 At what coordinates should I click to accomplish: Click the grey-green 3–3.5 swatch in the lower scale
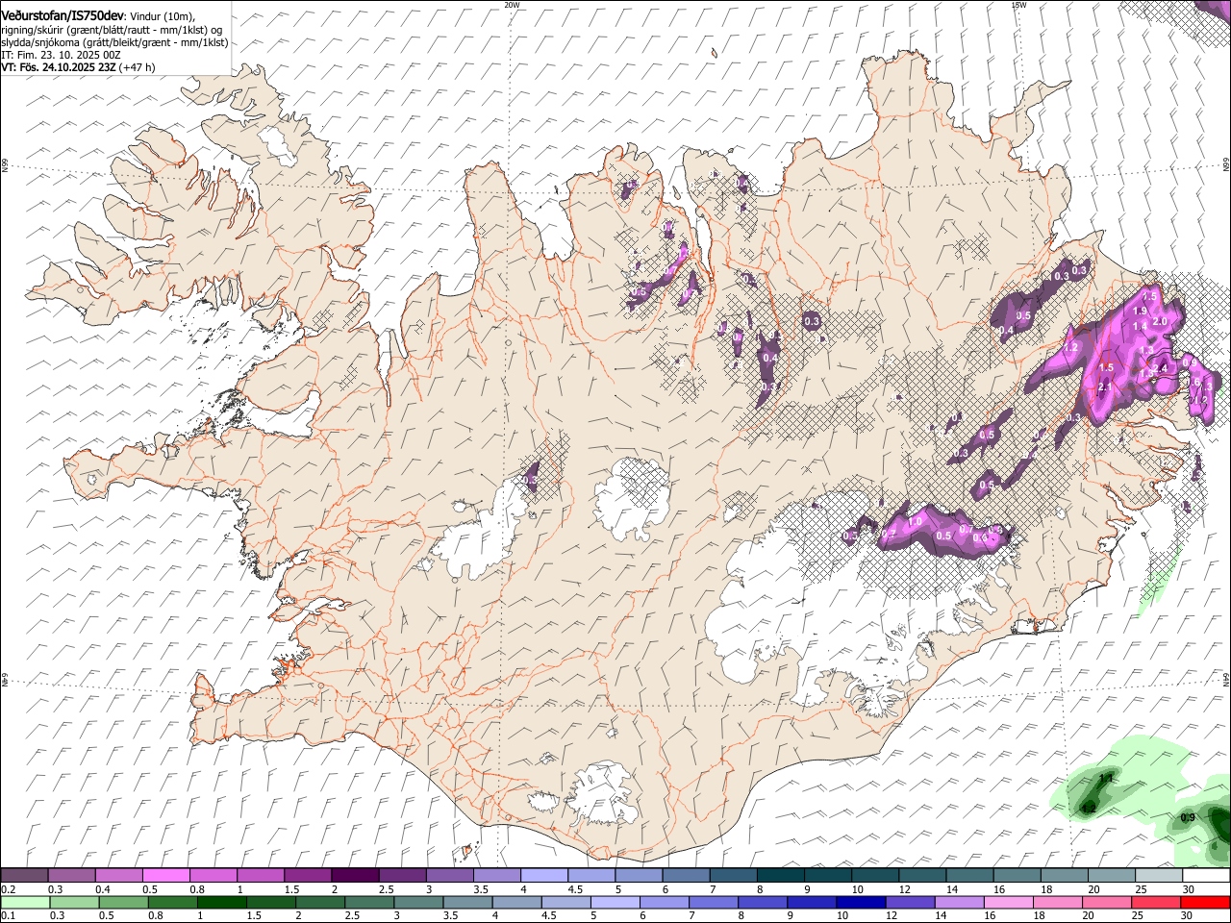[418, 903]
